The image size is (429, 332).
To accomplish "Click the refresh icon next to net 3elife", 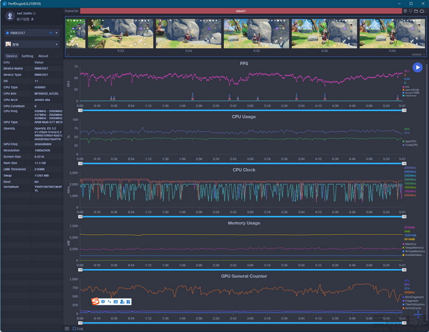I will coord(34,13).
